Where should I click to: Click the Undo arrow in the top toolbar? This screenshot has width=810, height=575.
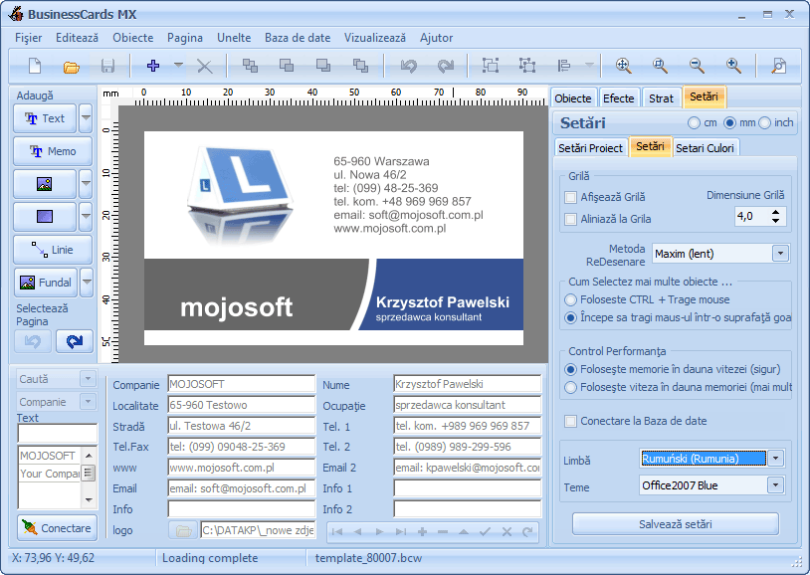pyautogui.click(x=409, y=66)
